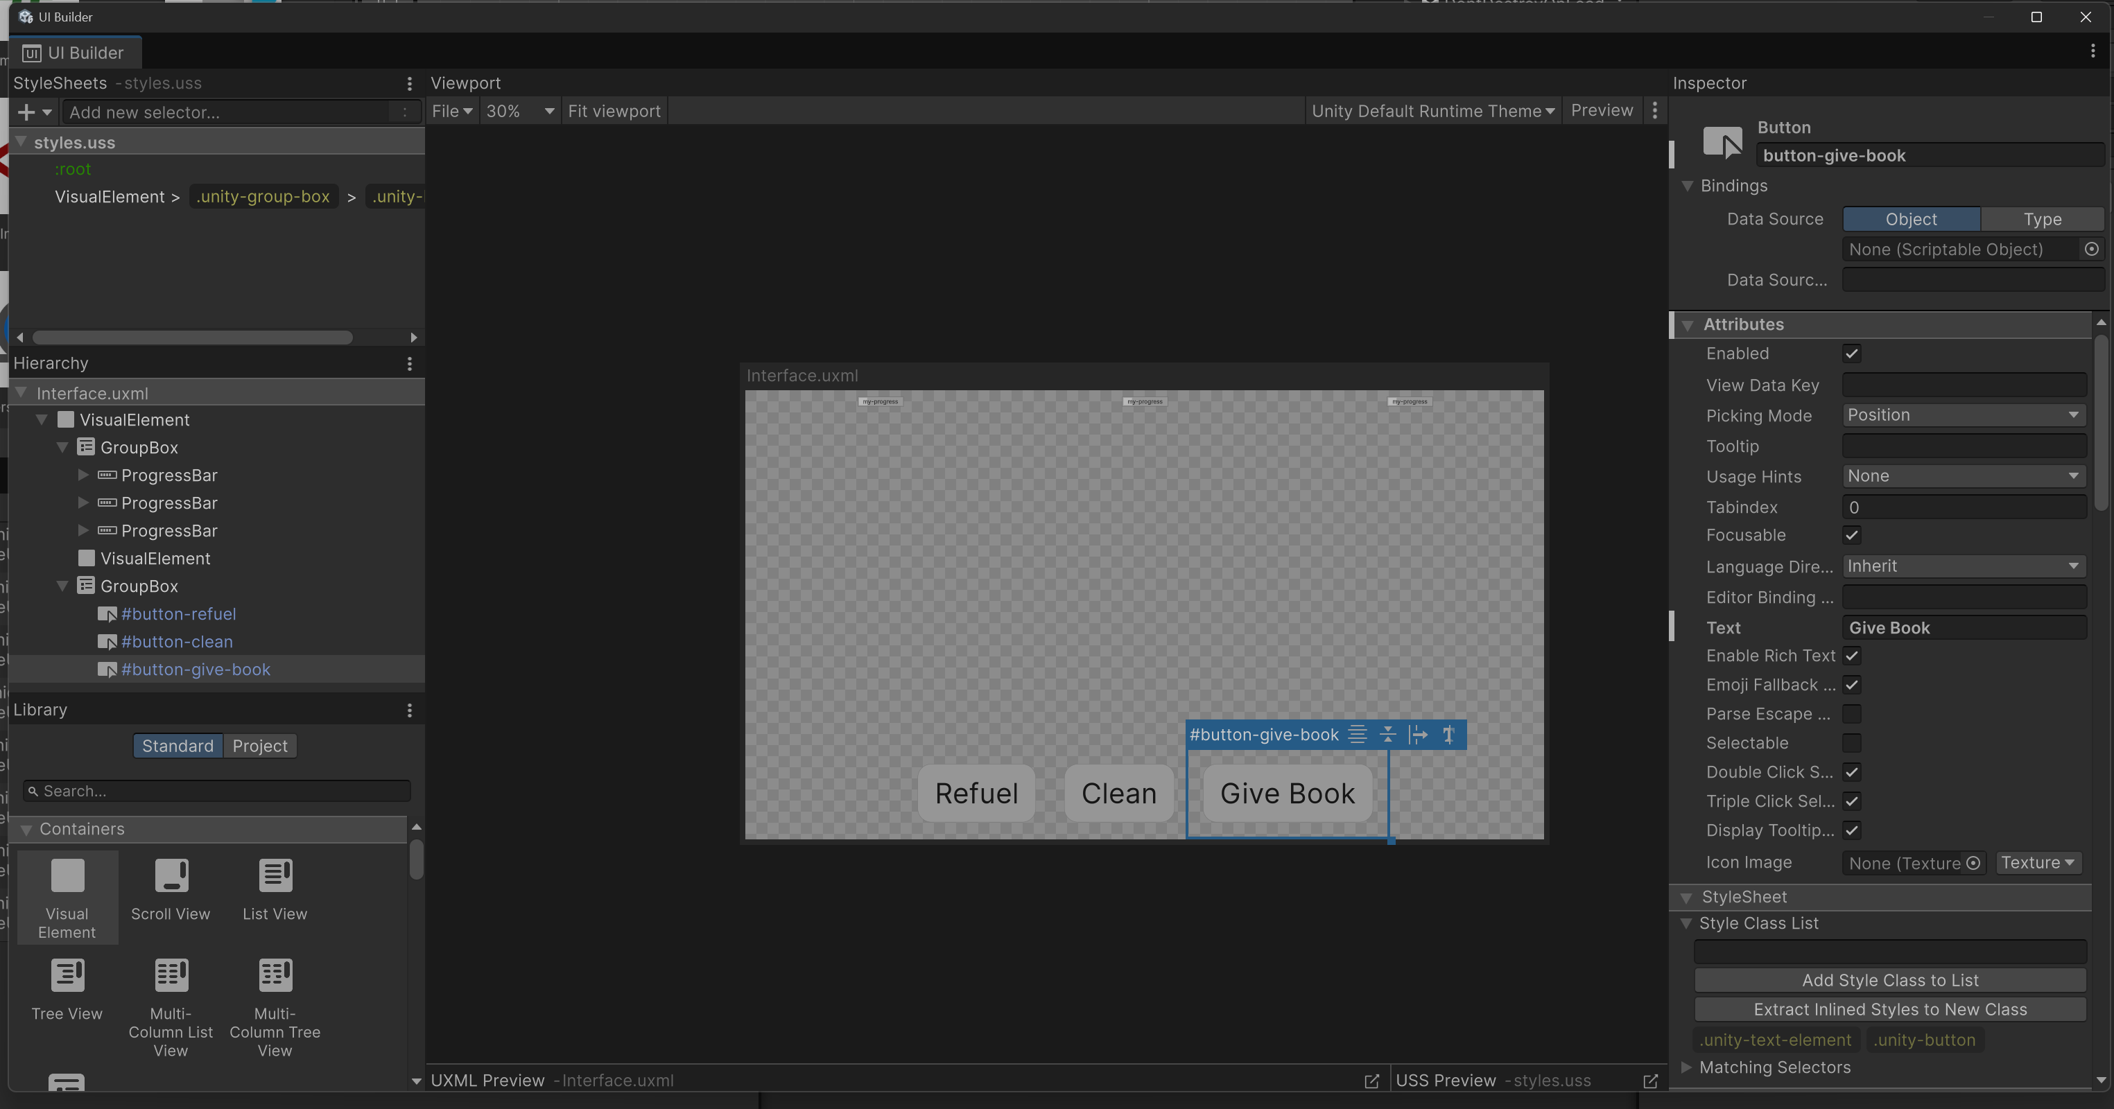This screenshot has width=2114, height=1109.
Task: Toggle the Emoji Fallback checkbox
Action: (1851, 685)
